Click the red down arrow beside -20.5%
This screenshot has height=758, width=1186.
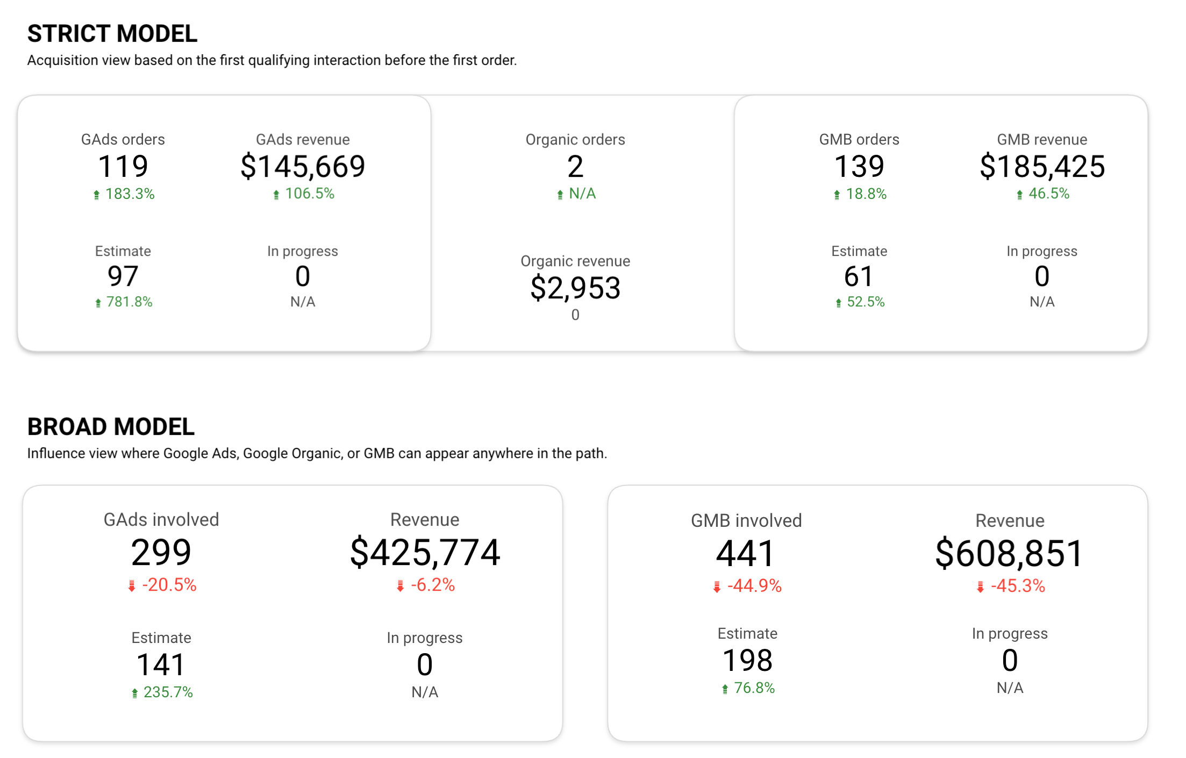point(132,586)
